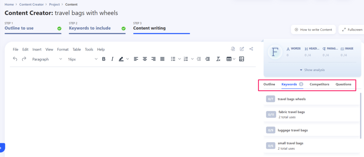364x157 pixels.
Task: Open the Paragraph format dropdown
Action: [x=47, y=59]
